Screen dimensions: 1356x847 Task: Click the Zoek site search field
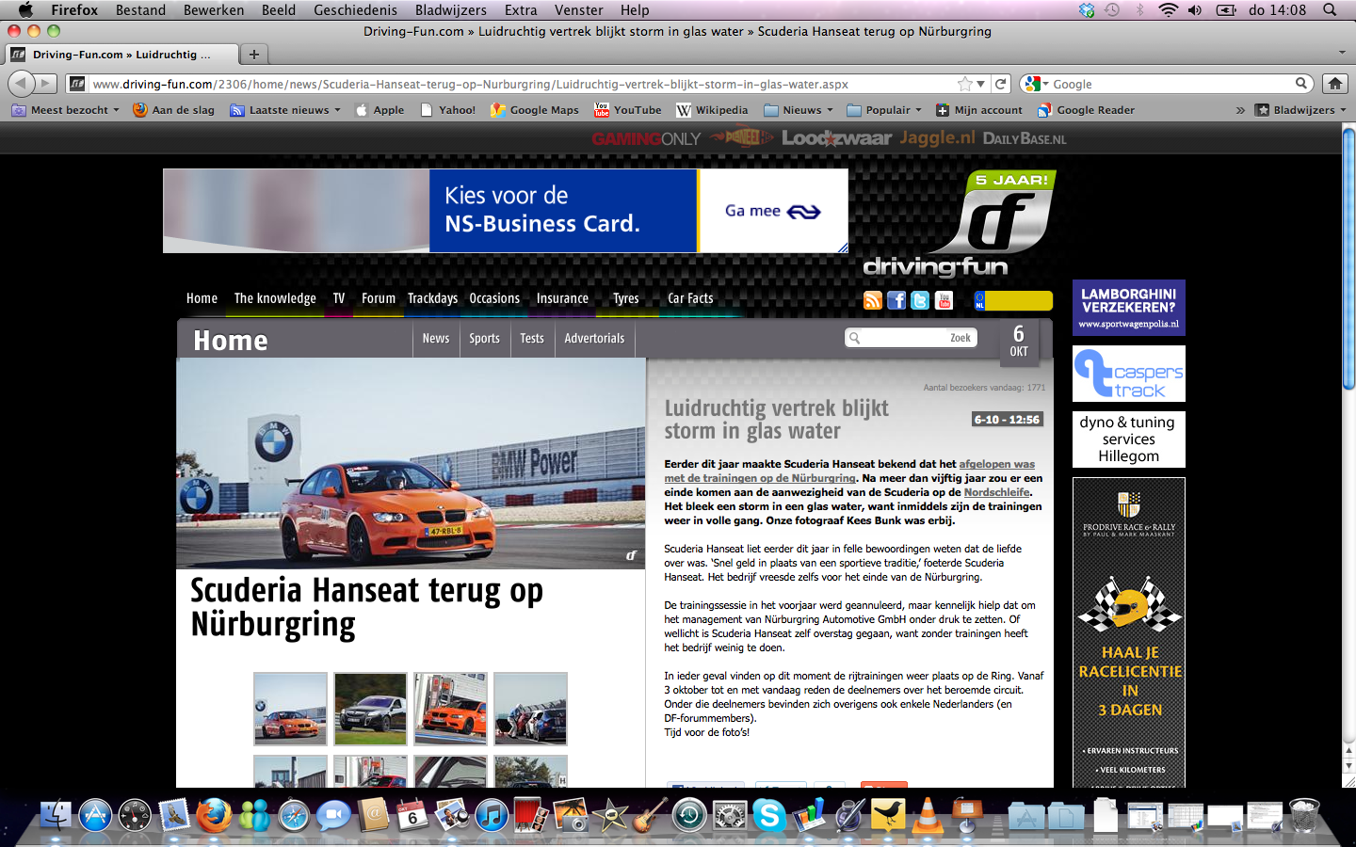pos(910,338)
